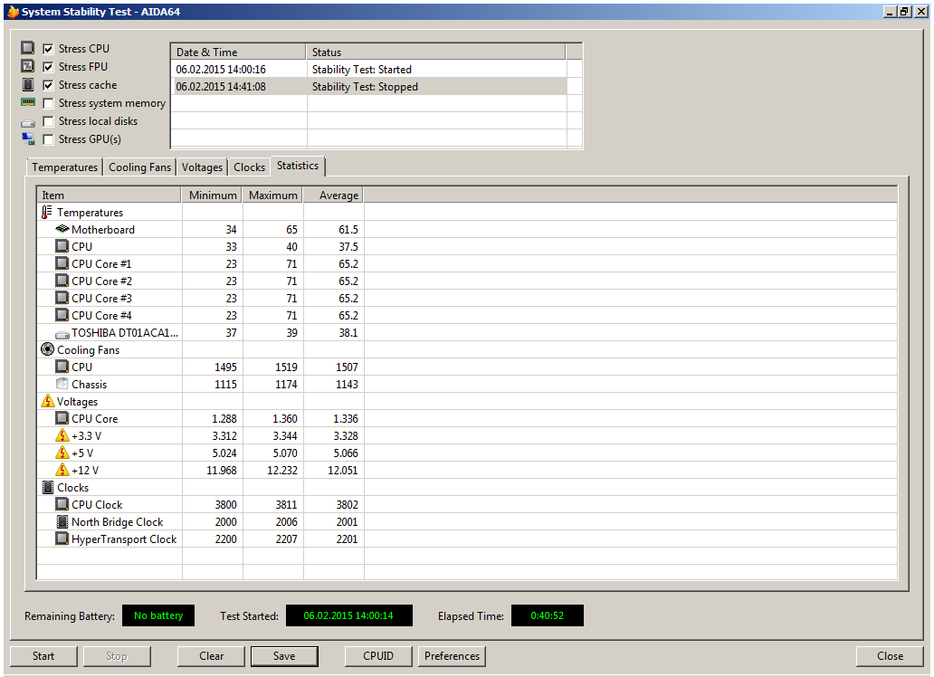Open Preferences

[452, 656]
